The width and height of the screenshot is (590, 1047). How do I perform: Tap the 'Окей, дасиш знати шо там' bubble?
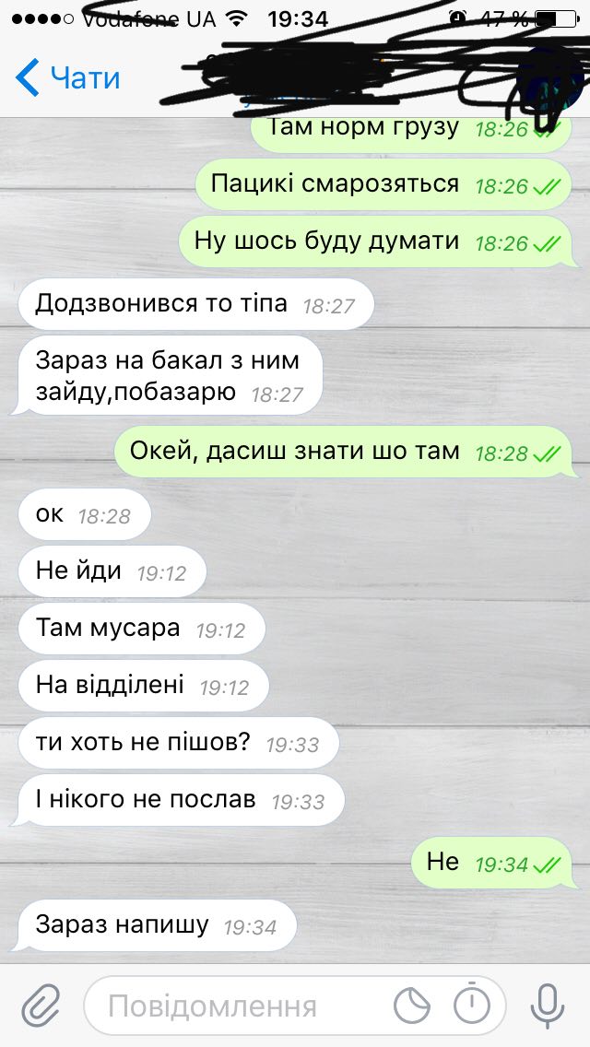[x=346, y=452]
